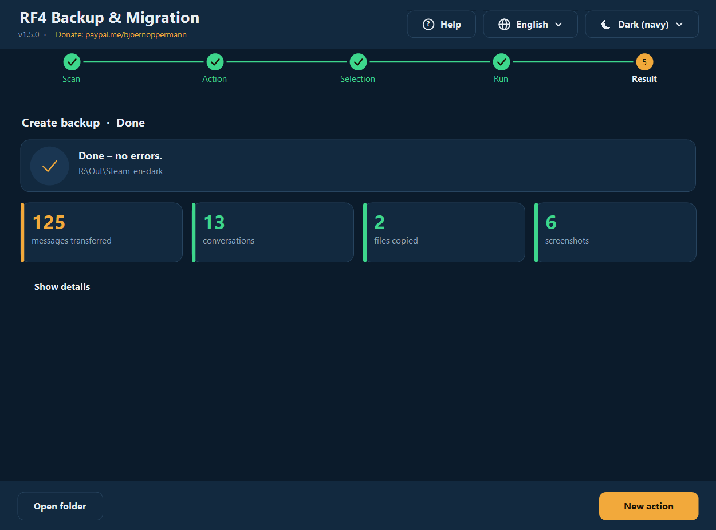Click the 2 files copied card
This screenshot has height=530, width=716.
[x=444, y=232]
